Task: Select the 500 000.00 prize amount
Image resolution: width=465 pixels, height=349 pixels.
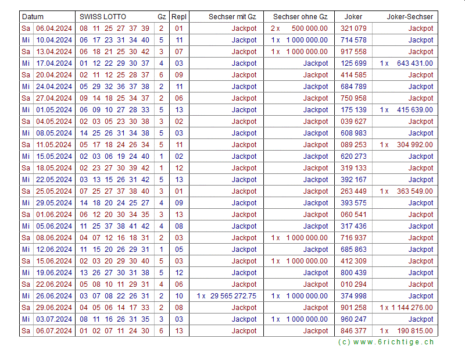Action: [309, 29]
